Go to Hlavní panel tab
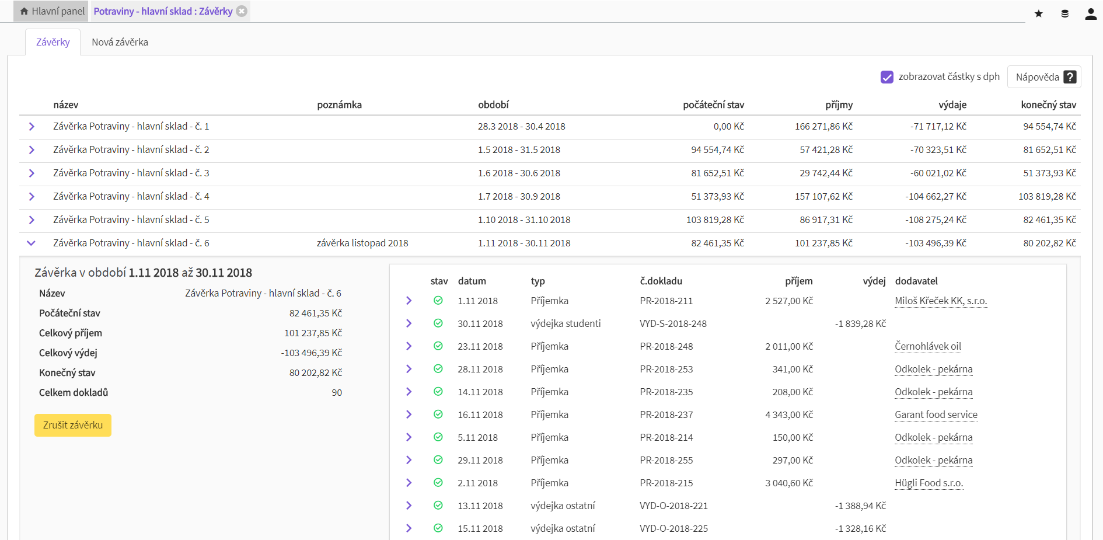The image size is (1103, 540). click(52, 11)
